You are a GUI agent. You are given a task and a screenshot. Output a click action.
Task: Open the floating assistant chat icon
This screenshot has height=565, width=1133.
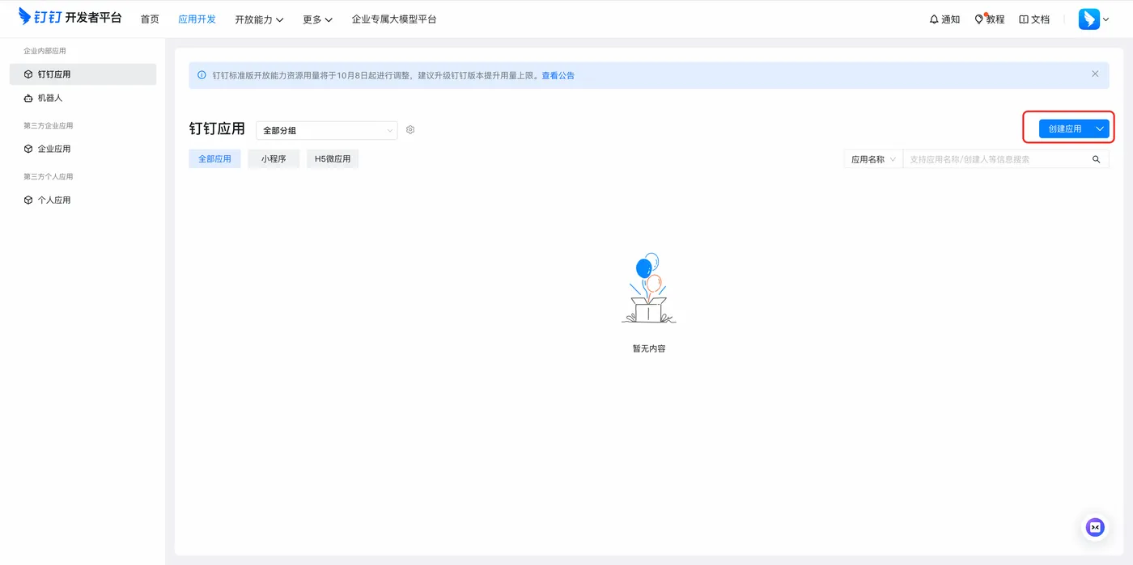(1095, 527)
